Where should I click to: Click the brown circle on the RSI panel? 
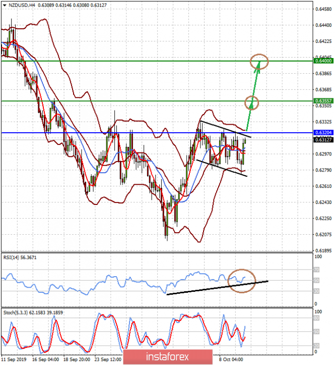[242, 281]
